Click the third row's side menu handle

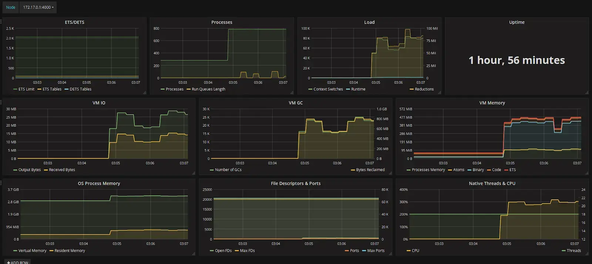(x=1, y=183)
